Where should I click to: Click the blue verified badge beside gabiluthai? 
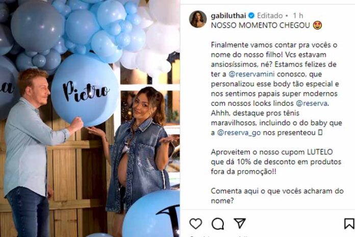(251, 15)
